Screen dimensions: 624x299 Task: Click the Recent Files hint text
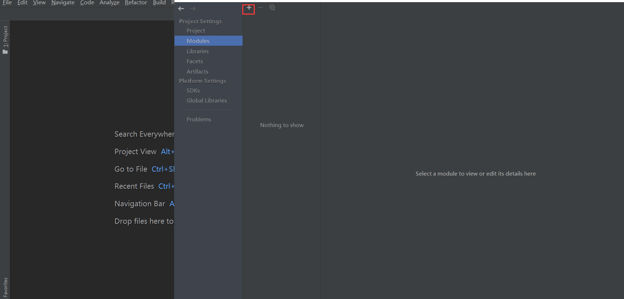coord(134,186)
